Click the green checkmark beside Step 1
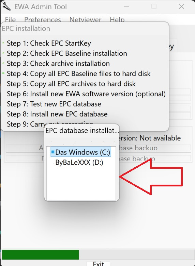 coord(3,43)
